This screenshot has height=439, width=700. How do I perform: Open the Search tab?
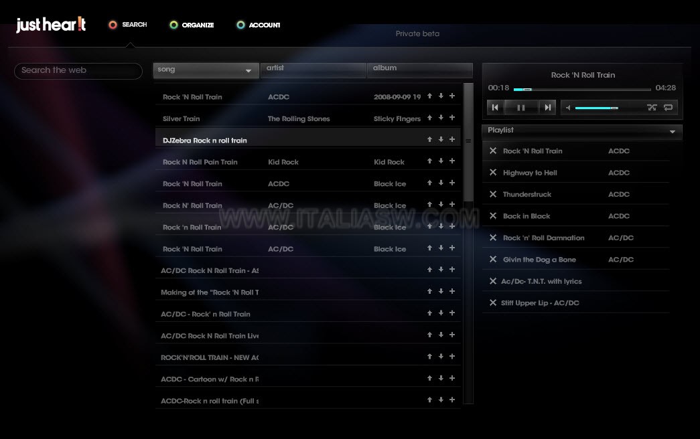click(x=128, y=25)
